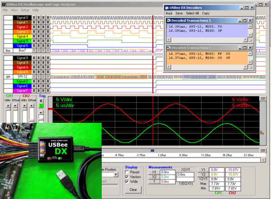
Task: Click Decoded Transactions 1 horizontal scroll left arrow
Action: click(168, 67)
